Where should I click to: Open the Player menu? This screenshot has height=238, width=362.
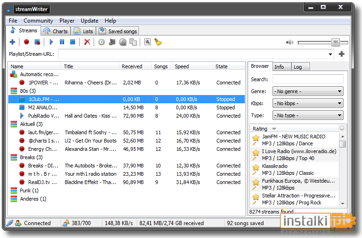point(67,21)
